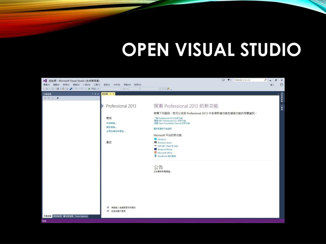Close the Solution Explorer panel
The height and width of the screenshot is (244, 326).
pos(98,94)
